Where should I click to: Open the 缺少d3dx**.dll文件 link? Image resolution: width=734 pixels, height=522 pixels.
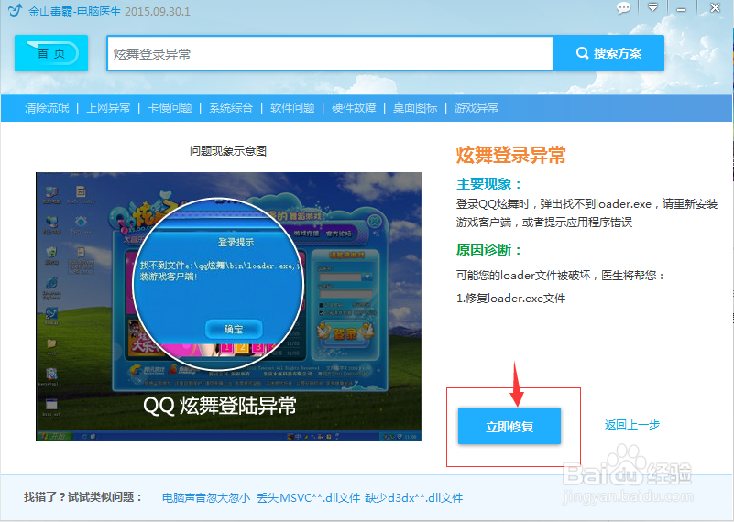(414, 497)
